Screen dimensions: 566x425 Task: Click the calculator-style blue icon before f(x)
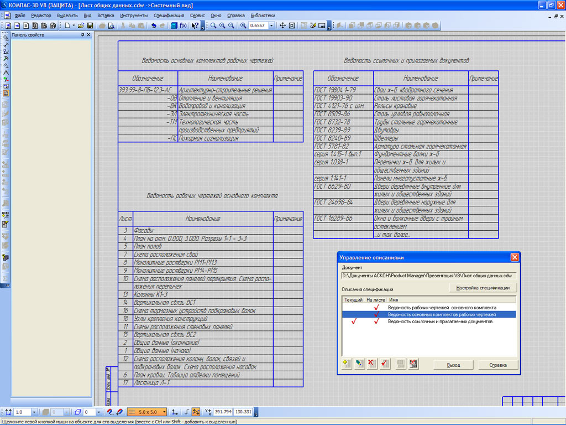pyautogui.click(x=174, y=25)
